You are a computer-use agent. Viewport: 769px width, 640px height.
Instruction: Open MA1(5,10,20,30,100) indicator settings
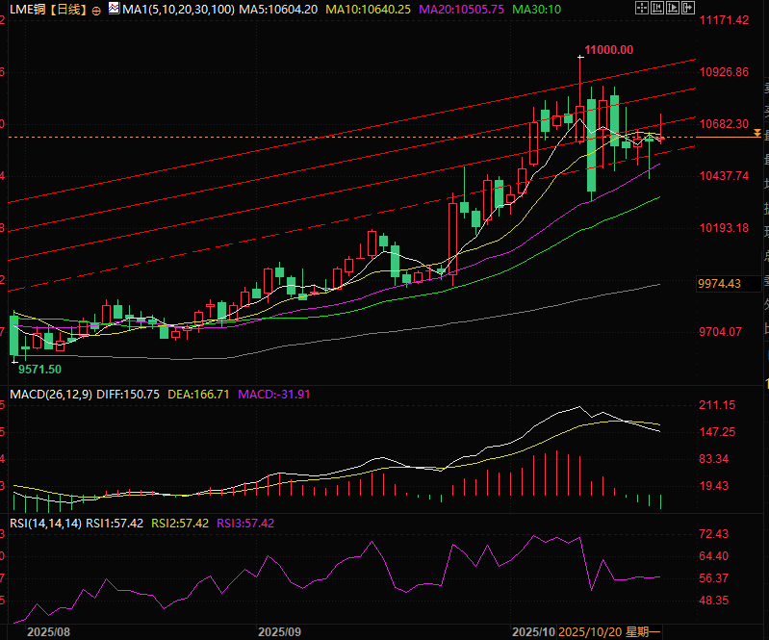pos(178,10)
